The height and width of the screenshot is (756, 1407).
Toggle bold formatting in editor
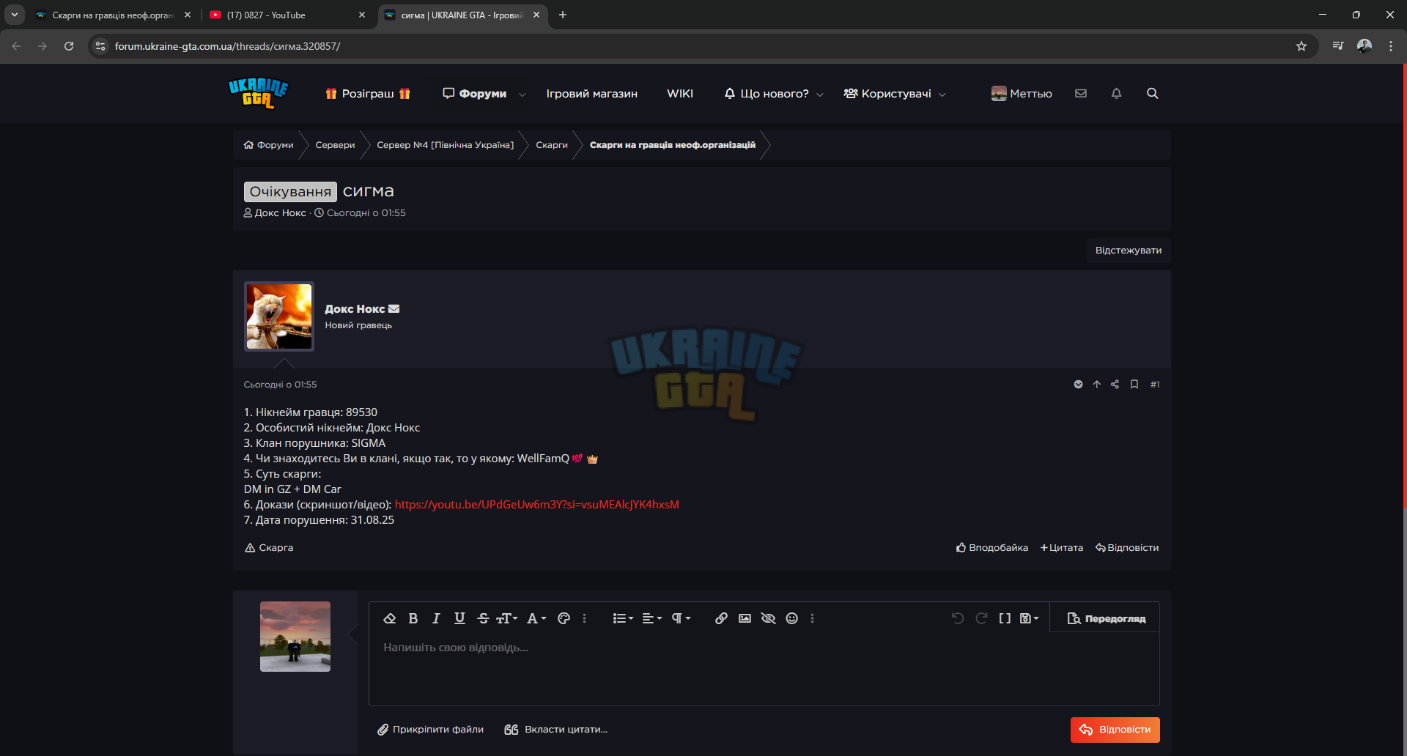(413, 618)
